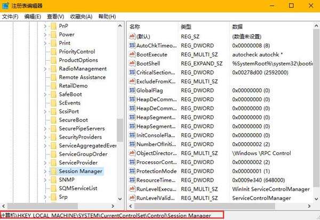Click the ProtectionMode value icon
The height and width of the screenshot is (220, 320).
tap(132, 171)
